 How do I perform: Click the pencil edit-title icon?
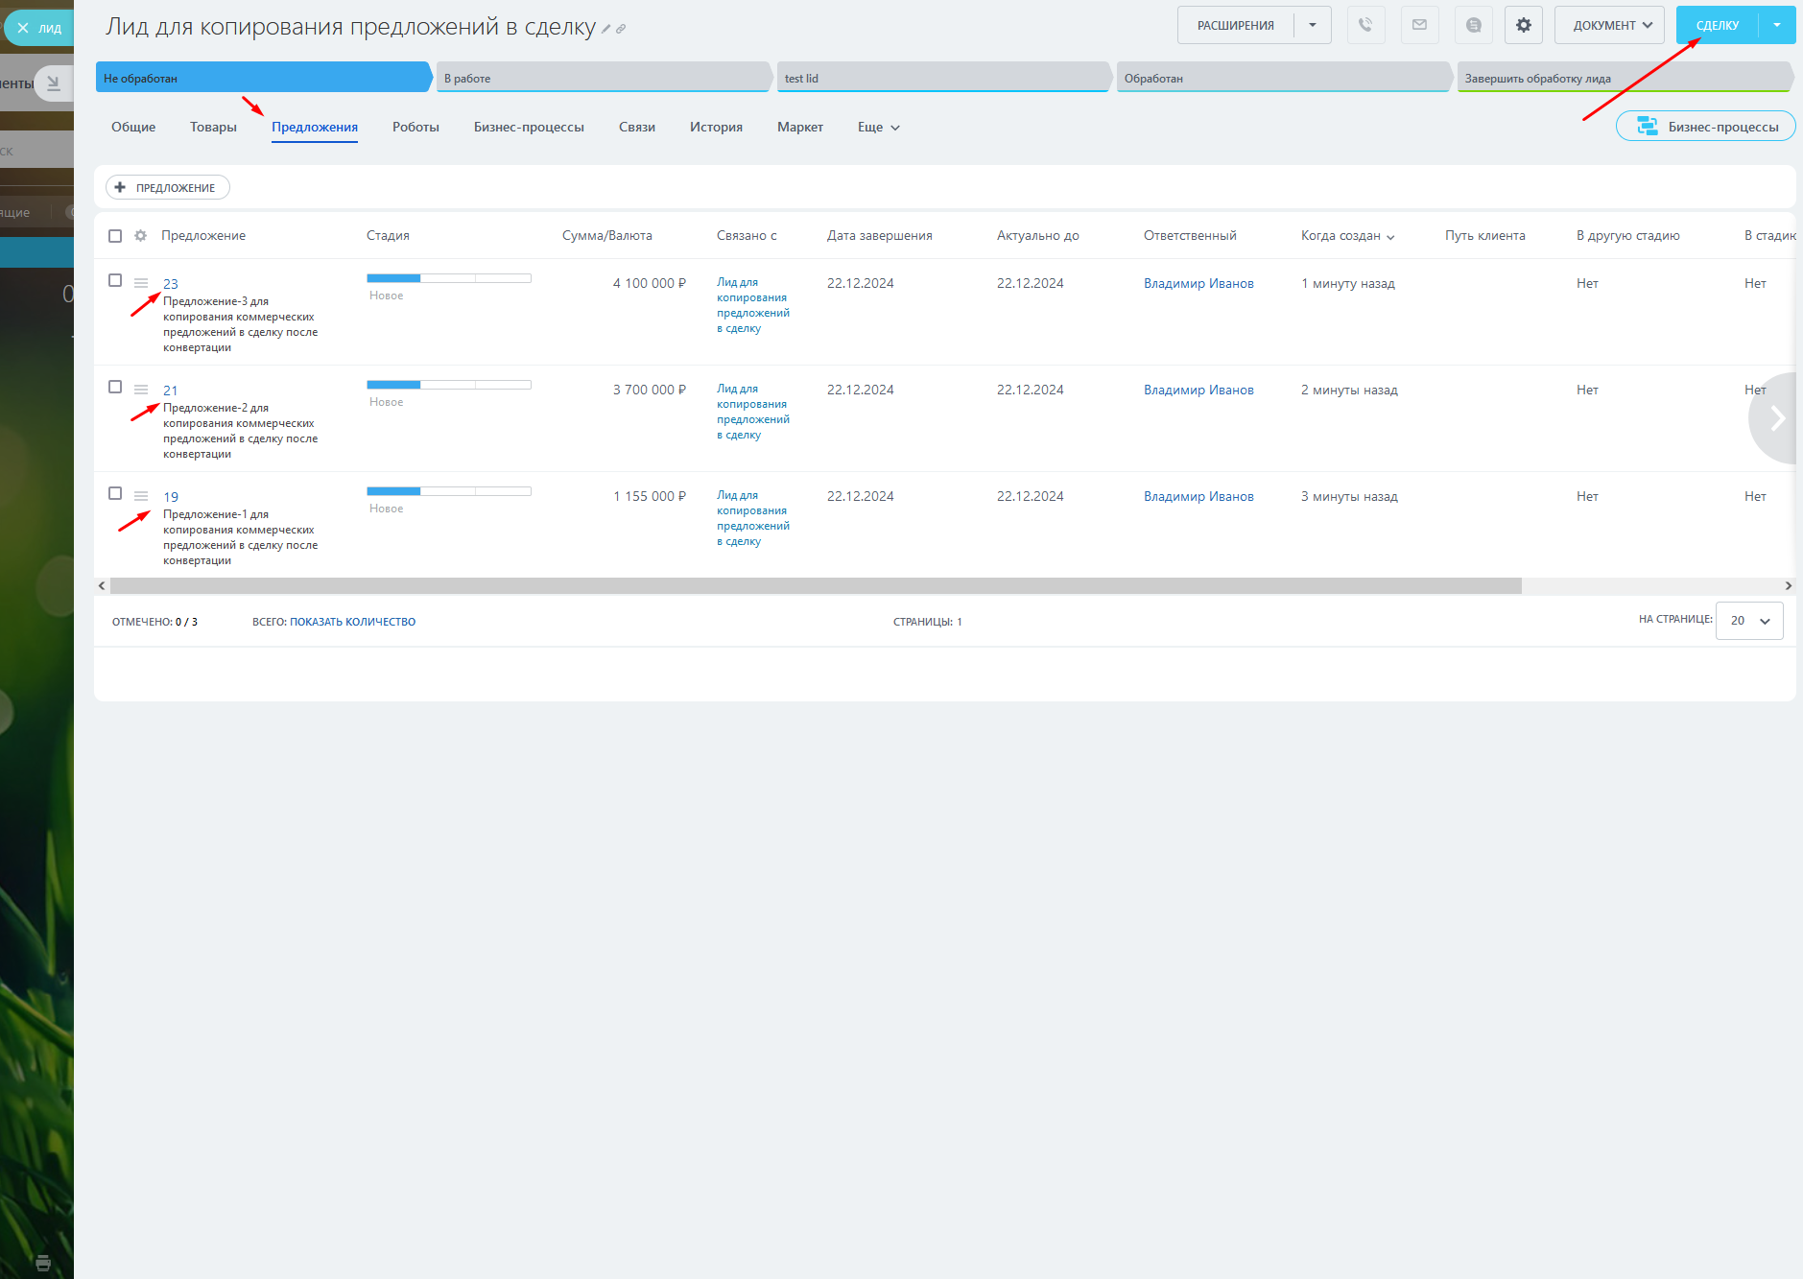pyautogui.click(x=606, y=29)
